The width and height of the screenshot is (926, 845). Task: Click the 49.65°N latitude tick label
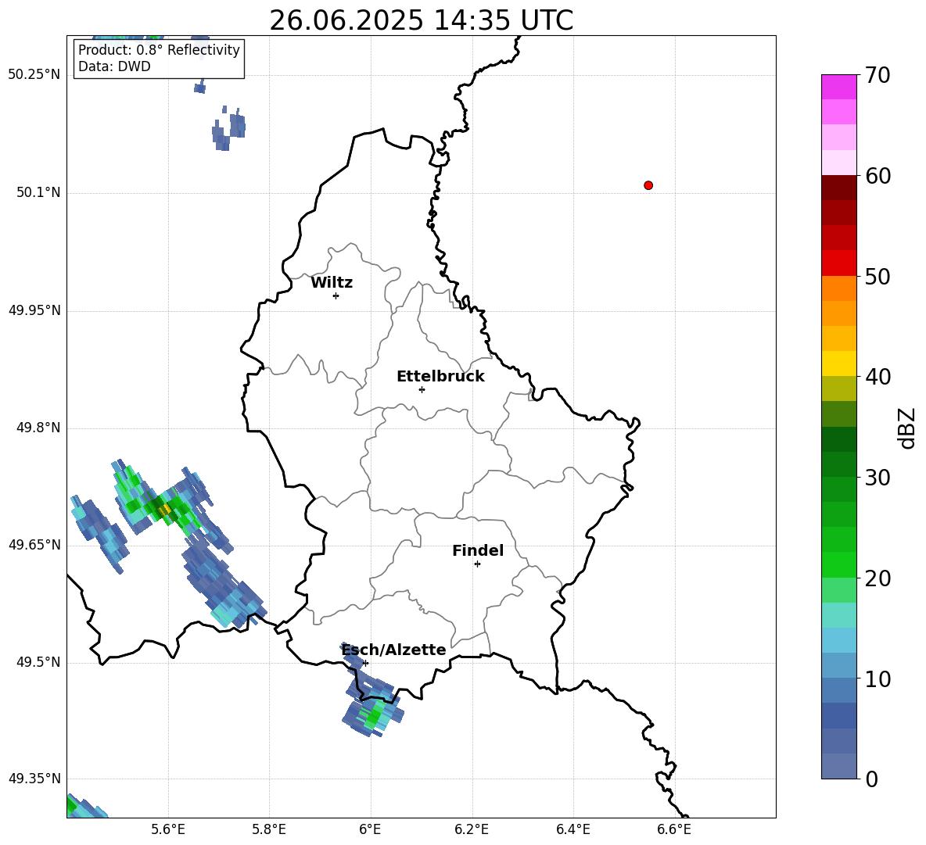(34, 545)
